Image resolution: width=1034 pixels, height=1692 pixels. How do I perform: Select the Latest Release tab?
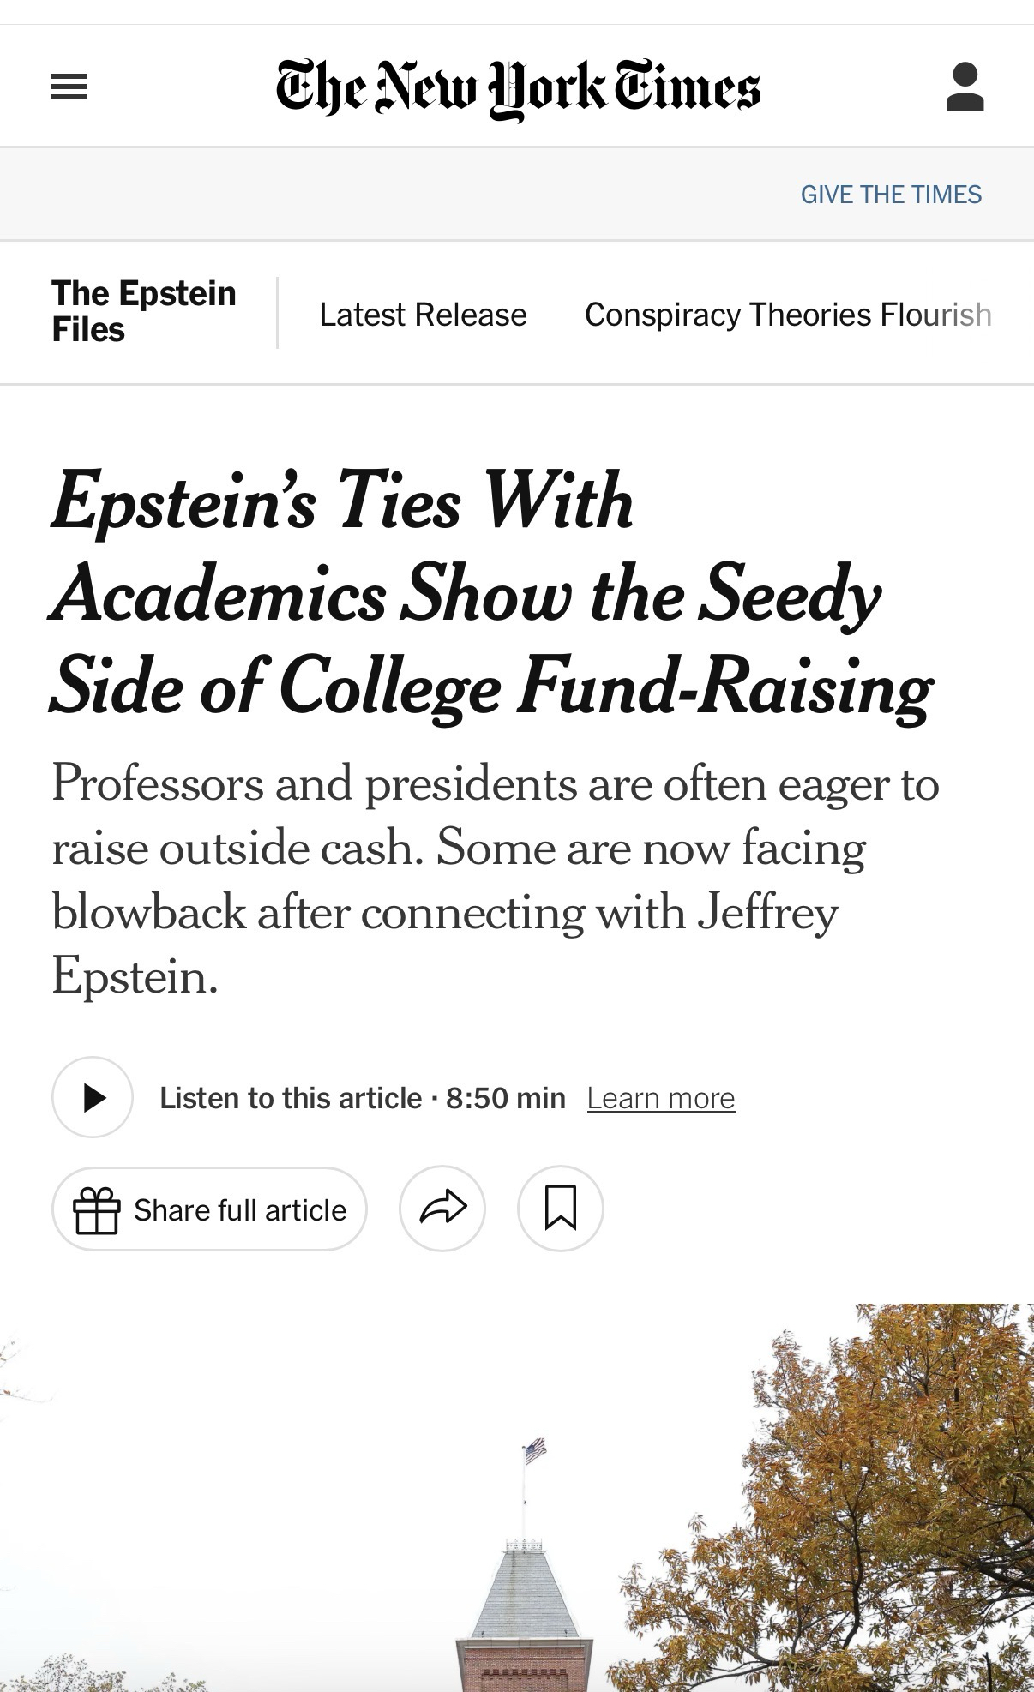pos(423,315)
